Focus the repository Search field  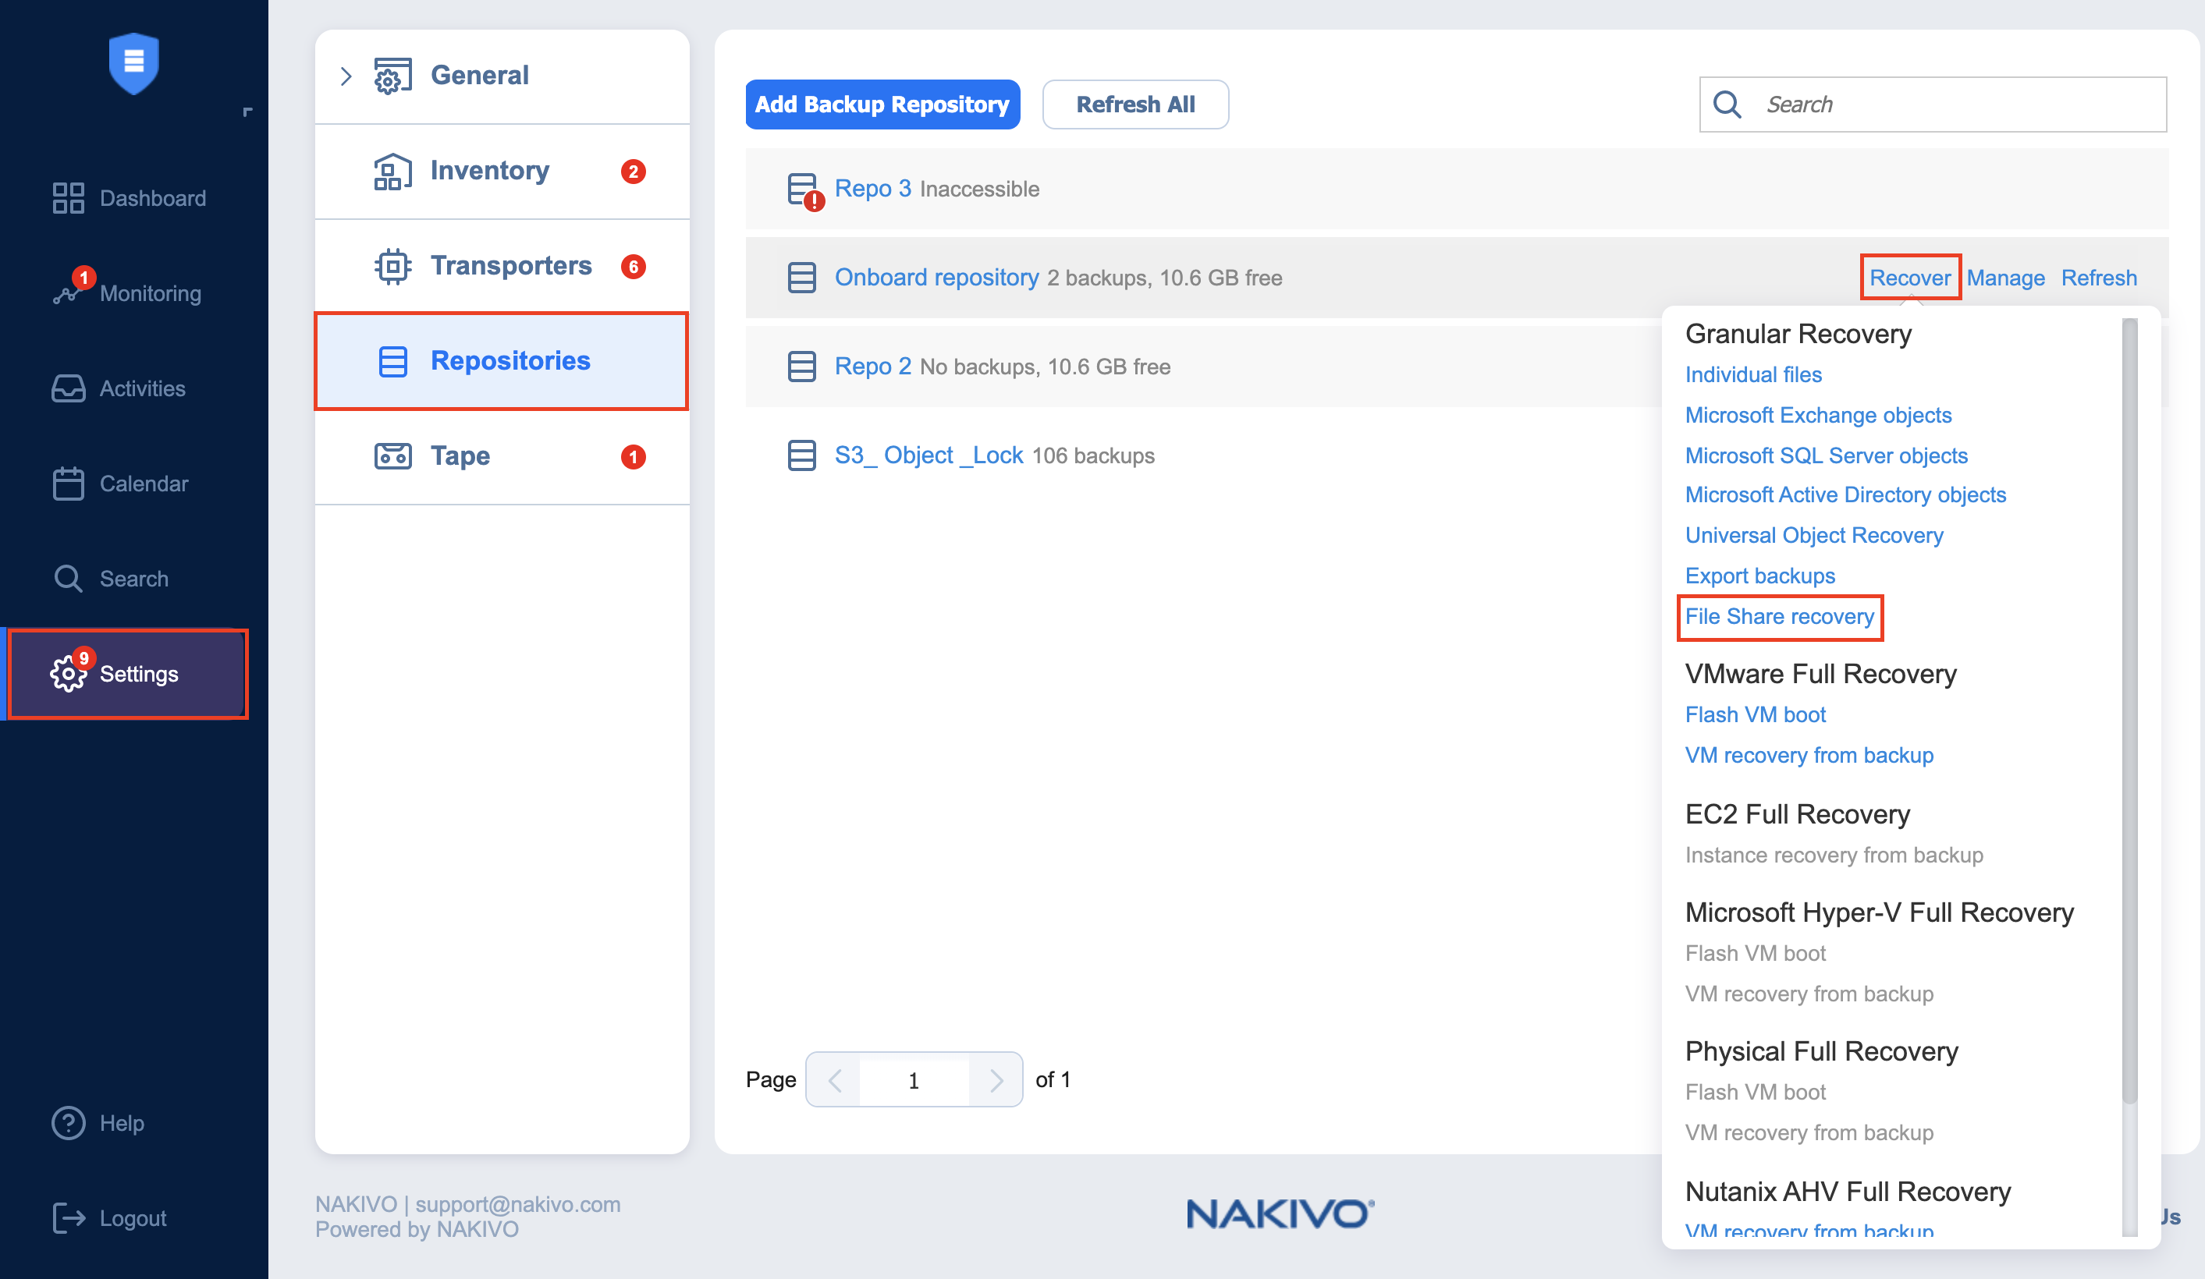(1933, 104)
